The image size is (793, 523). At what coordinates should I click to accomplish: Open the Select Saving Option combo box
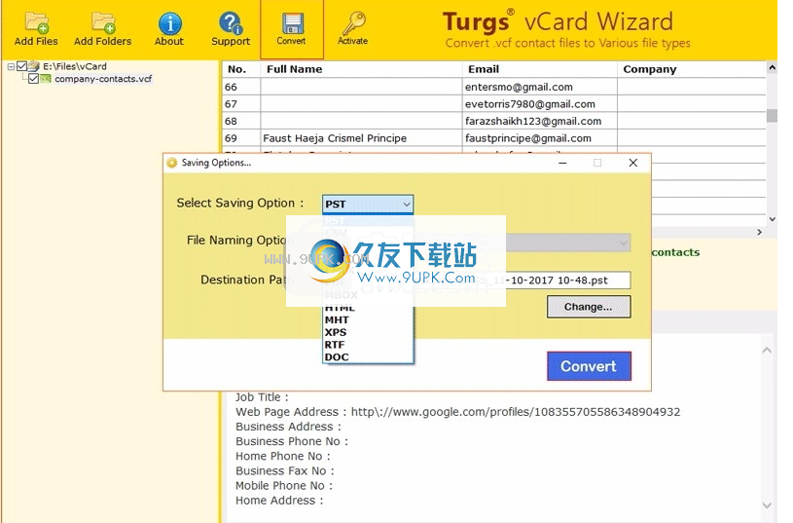368,204
